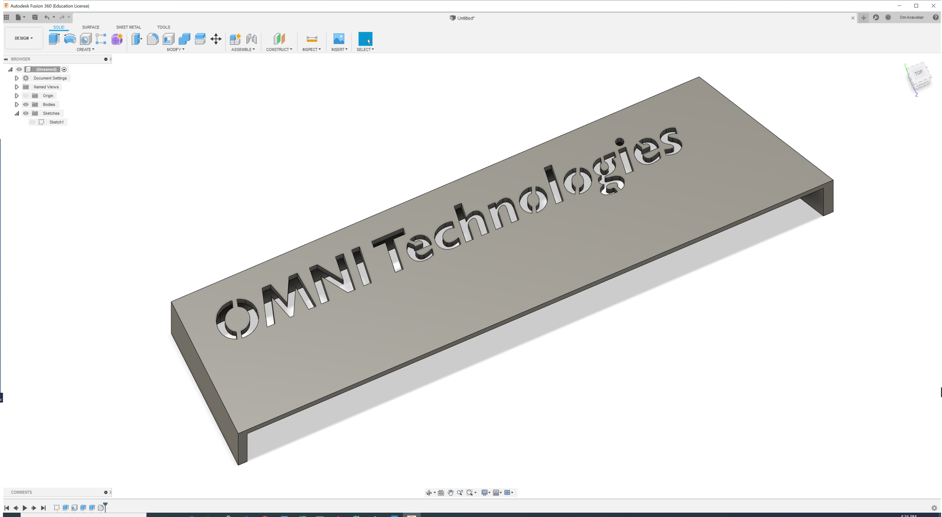Open the Hole tool

[85, 38]
